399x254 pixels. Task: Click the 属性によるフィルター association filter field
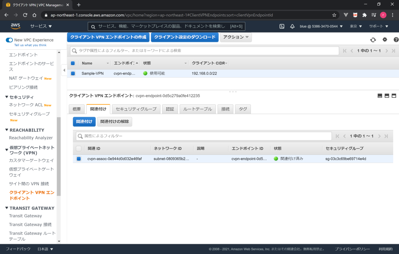[203, 136]
